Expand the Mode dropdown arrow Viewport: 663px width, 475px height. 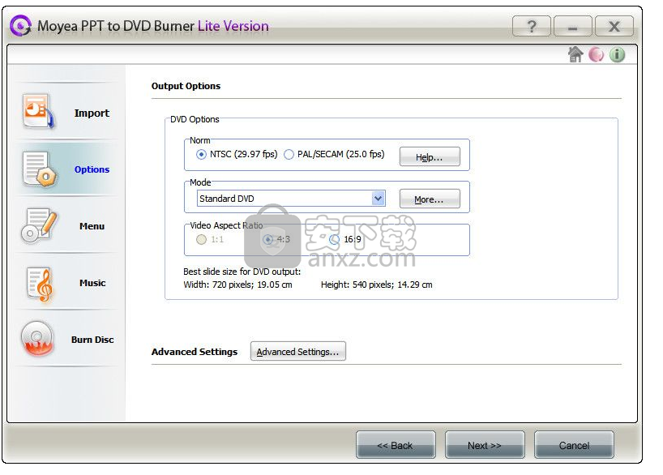pos(378,199)
